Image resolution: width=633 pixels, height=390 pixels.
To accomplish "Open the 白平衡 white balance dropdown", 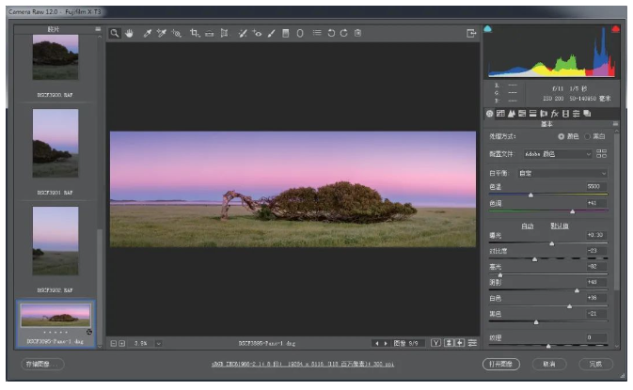I will (x=565, y=174).
